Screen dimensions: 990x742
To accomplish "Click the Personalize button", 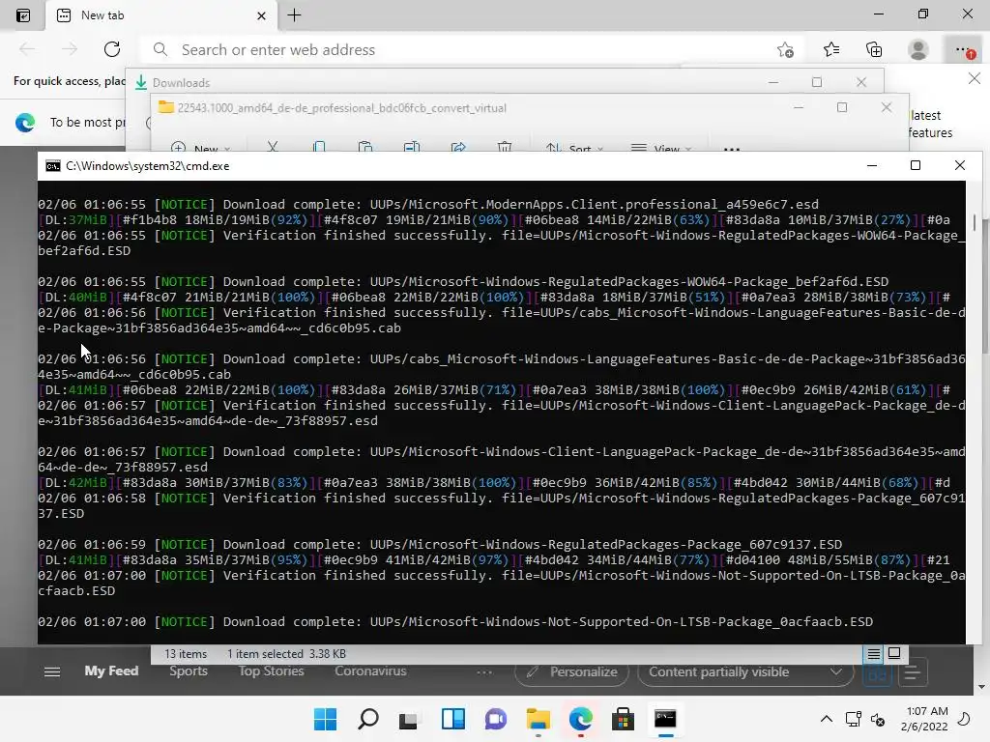I will pyautogui.click(x=571, y=672).
